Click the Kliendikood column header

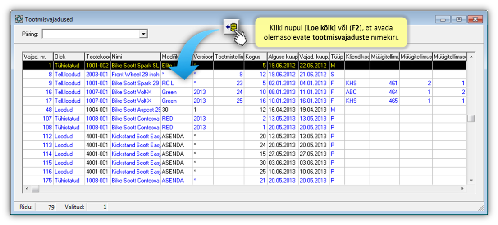click(357, 57)
